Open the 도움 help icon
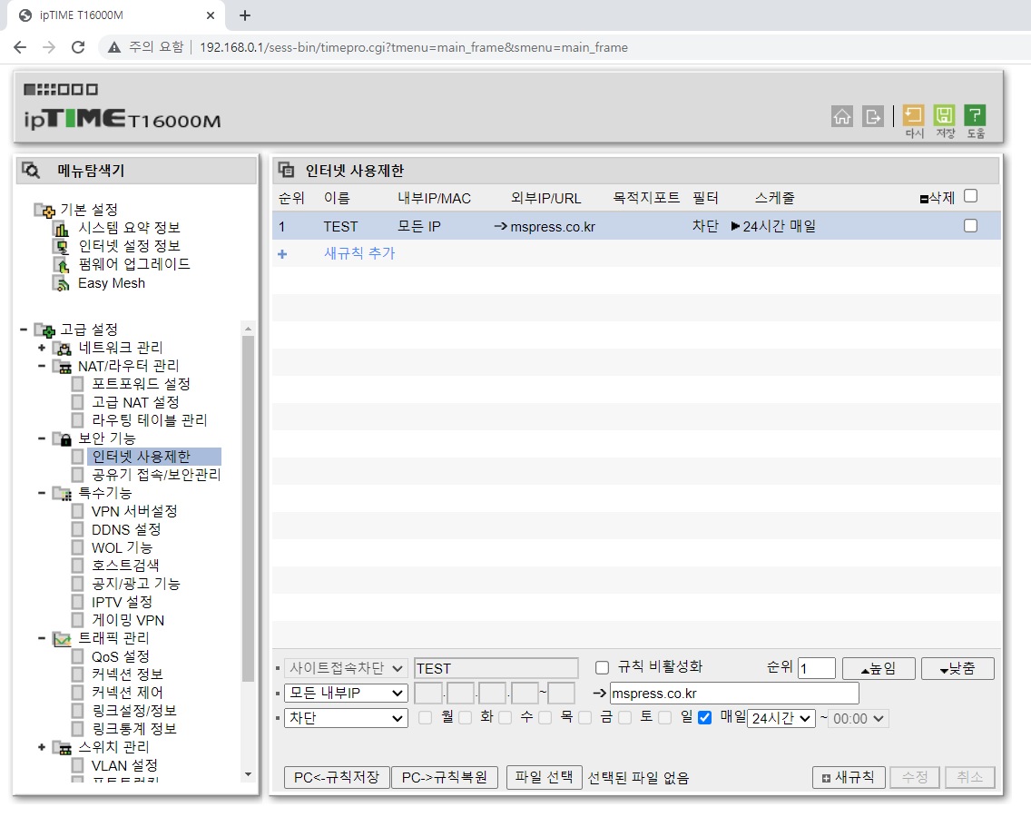This screenshot has width=1031, height=817. point(975,115)
